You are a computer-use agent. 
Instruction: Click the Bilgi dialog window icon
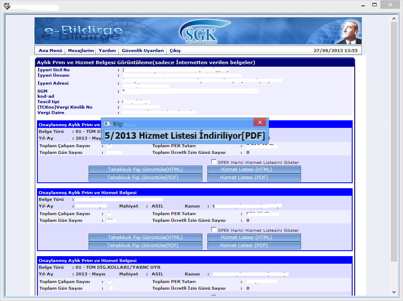click(107, 124)
